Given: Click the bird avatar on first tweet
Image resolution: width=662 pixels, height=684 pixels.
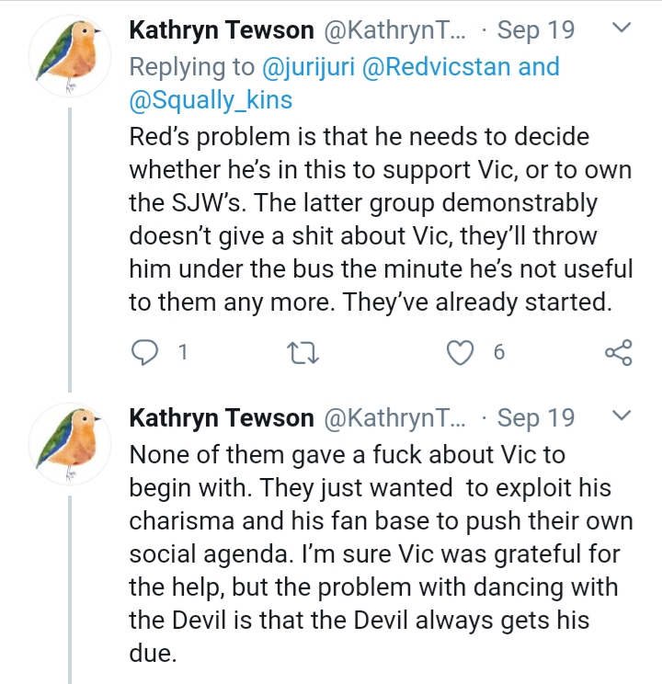Looking at the screenshot, I should click(70, 55).
